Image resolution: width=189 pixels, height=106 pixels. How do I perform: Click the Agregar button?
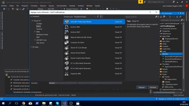141,87
